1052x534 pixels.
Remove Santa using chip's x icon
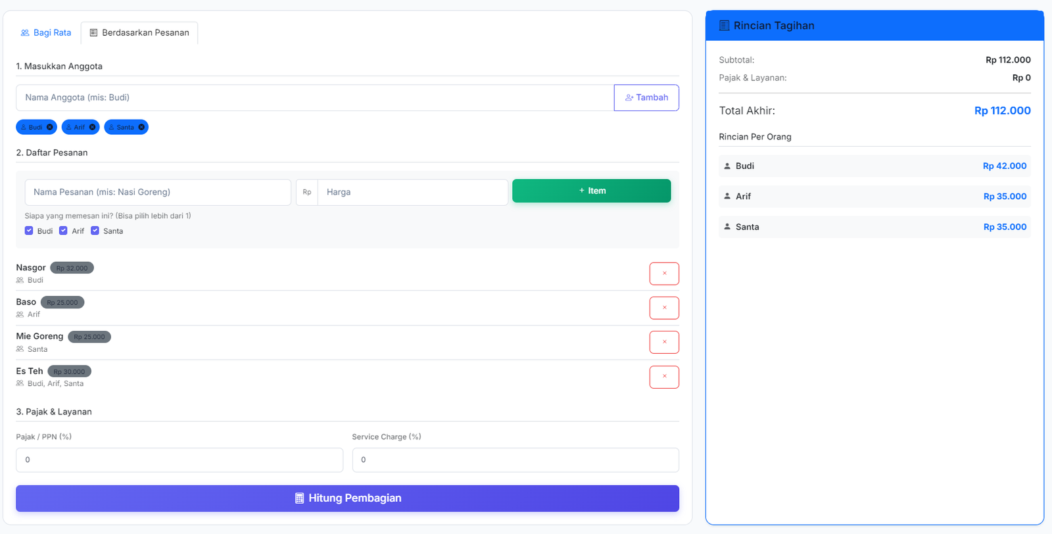click(x=141, y=127)
